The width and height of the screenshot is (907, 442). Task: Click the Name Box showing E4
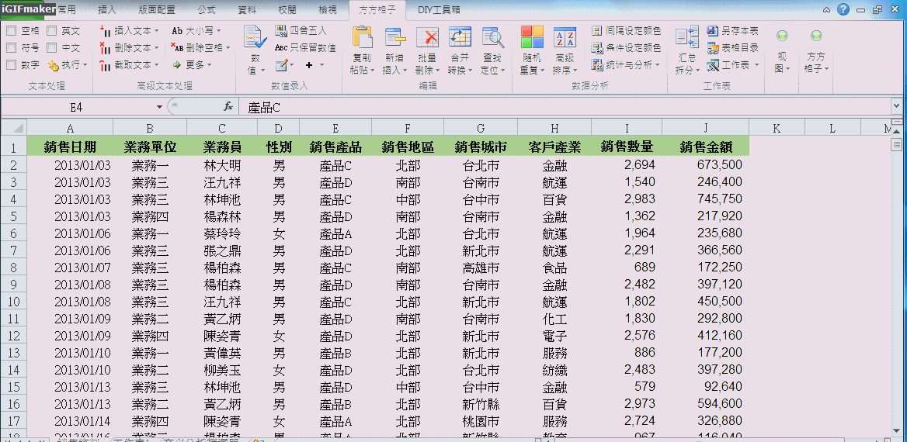tap(78, 108)
